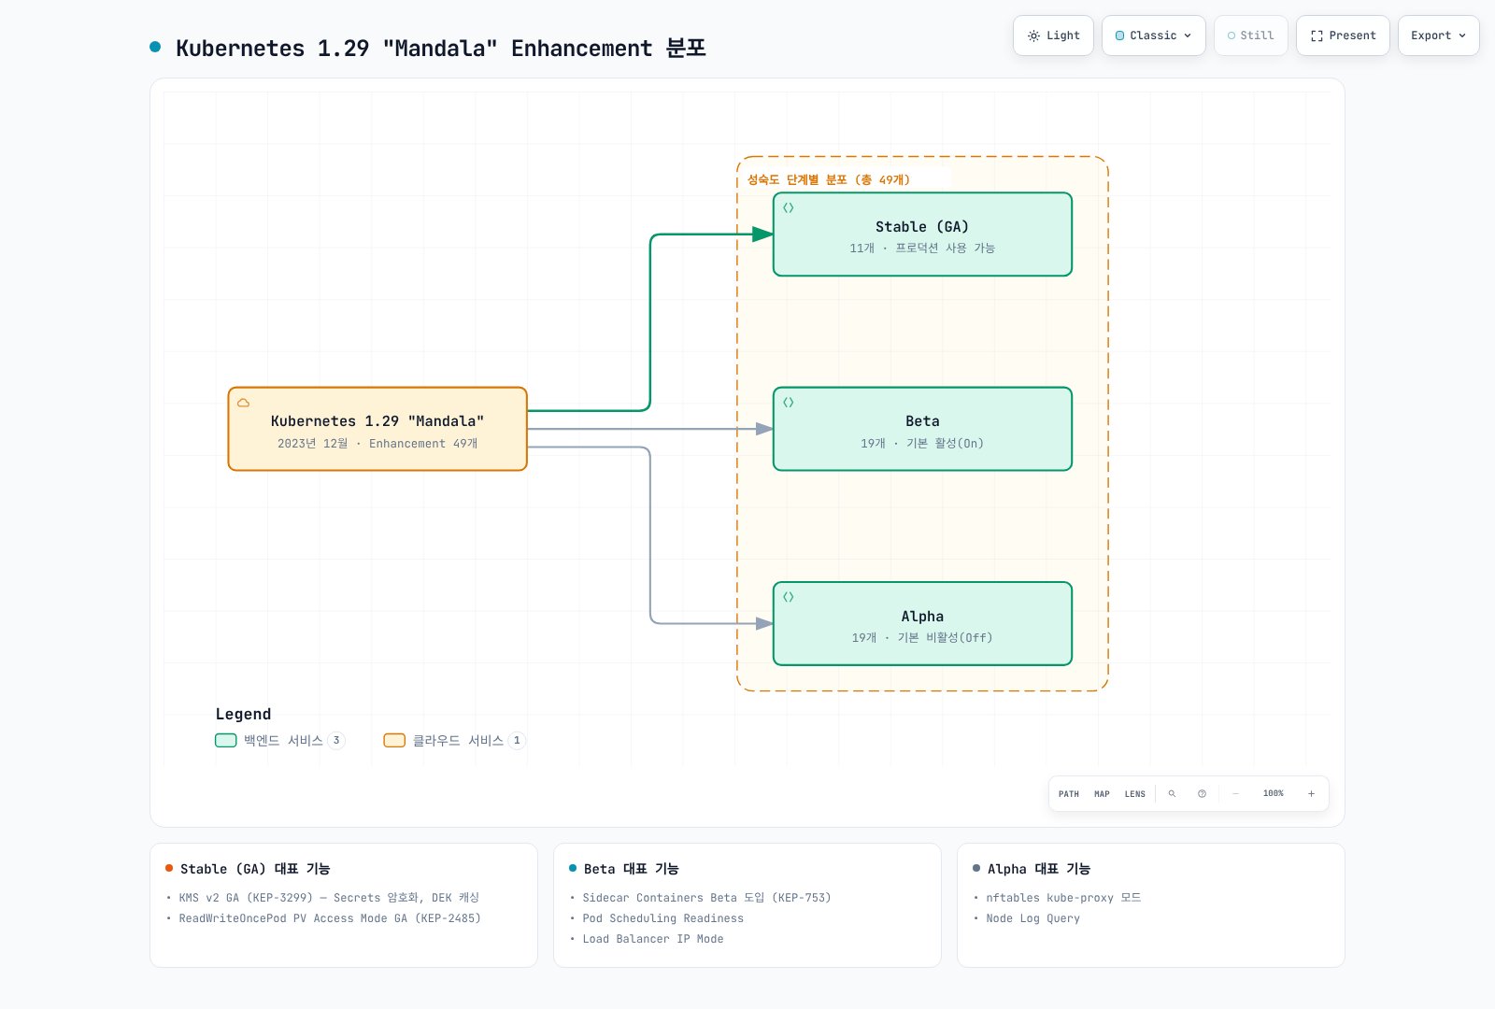Click the Load Balancer IP Mode item
Viewport: 1495px width, 1009px height.
click(x=653, y=939)
